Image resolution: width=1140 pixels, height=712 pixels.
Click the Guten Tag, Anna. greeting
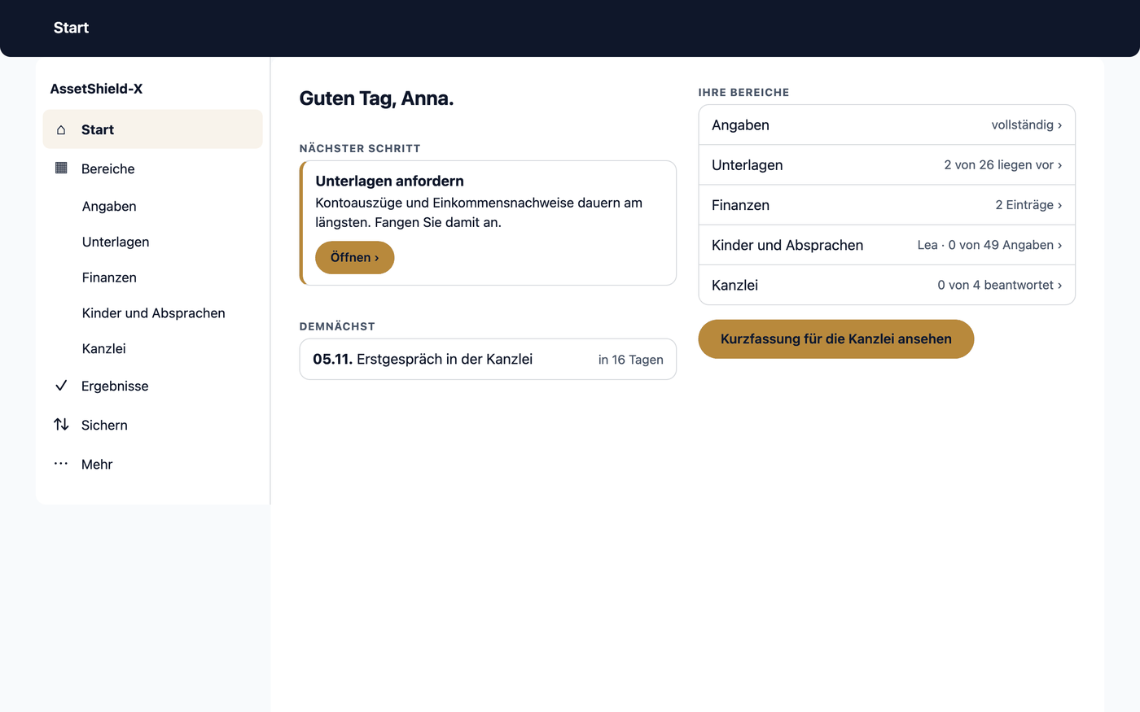click(x=376, y=98)
